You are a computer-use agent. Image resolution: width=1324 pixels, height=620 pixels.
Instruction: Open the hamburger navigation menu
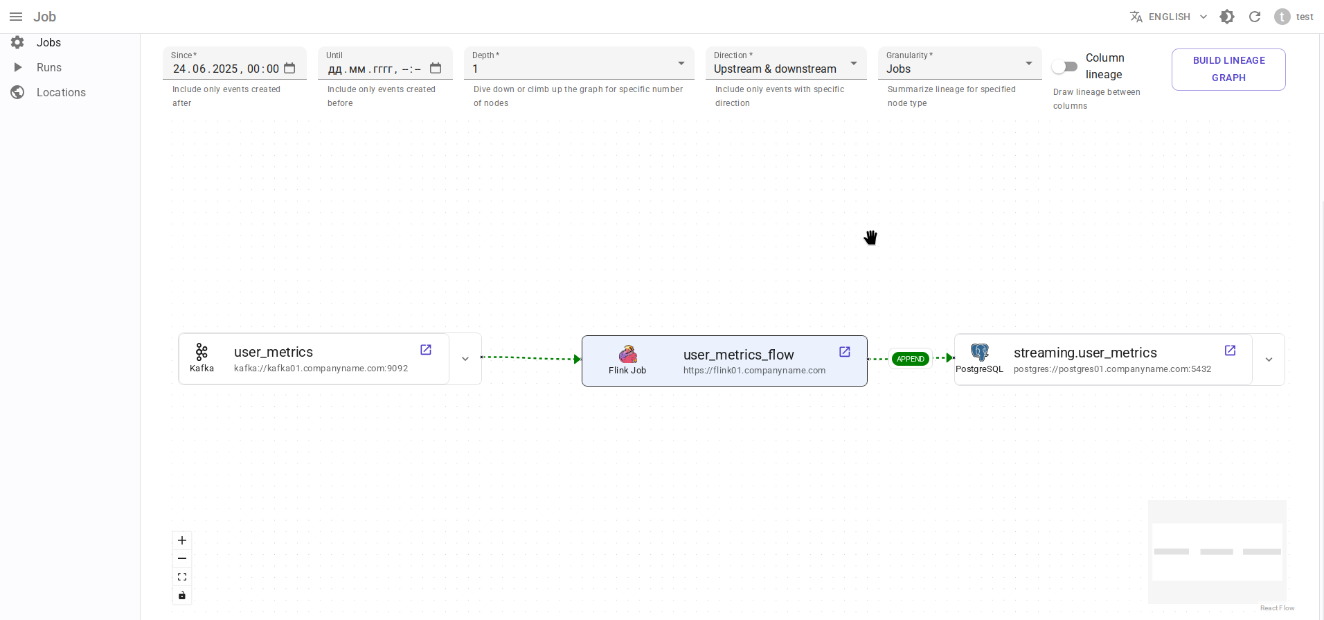16,17
